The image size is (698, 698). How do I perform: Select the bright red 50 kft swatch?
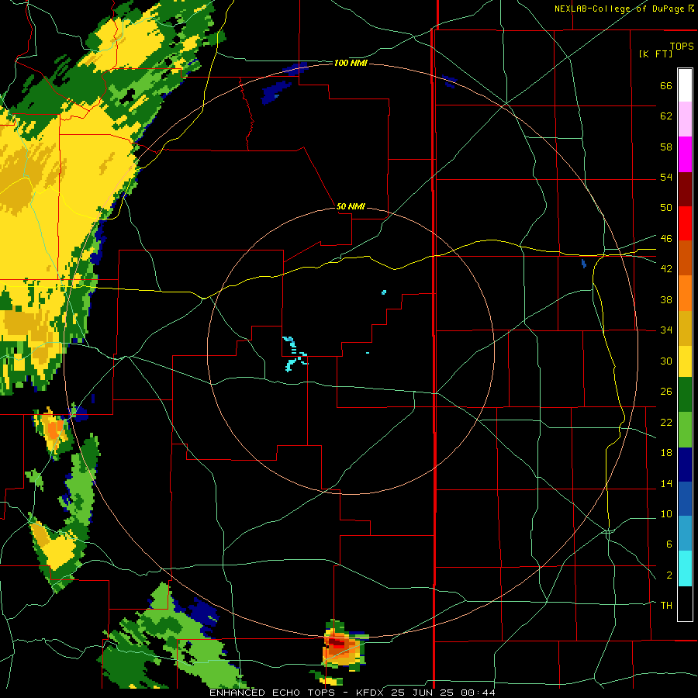685,223
